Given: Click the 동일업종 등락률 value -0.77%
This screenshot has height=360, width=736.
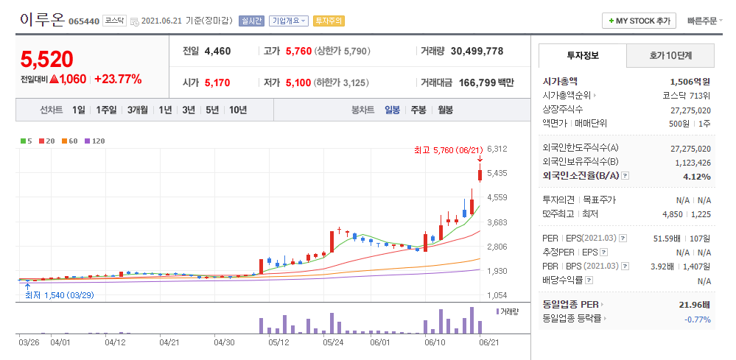Looking at the screenshot, I should [x=698, y=320].
